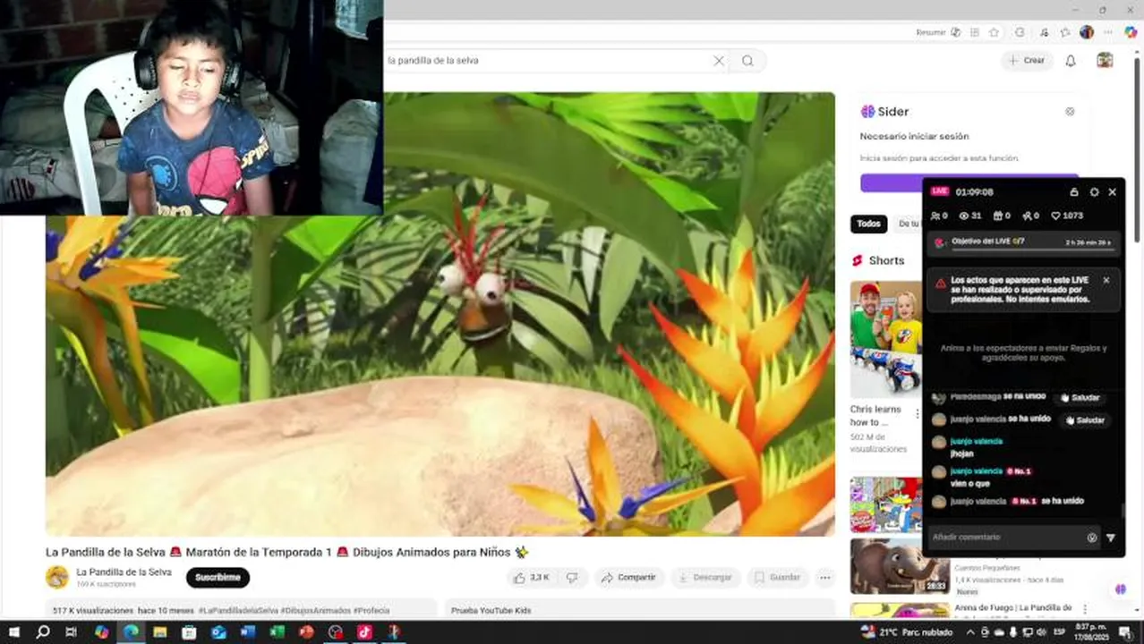Open the floating Sider brain button
The height and width of the screenshot is (644, 1144).
tap(1121, 589)
